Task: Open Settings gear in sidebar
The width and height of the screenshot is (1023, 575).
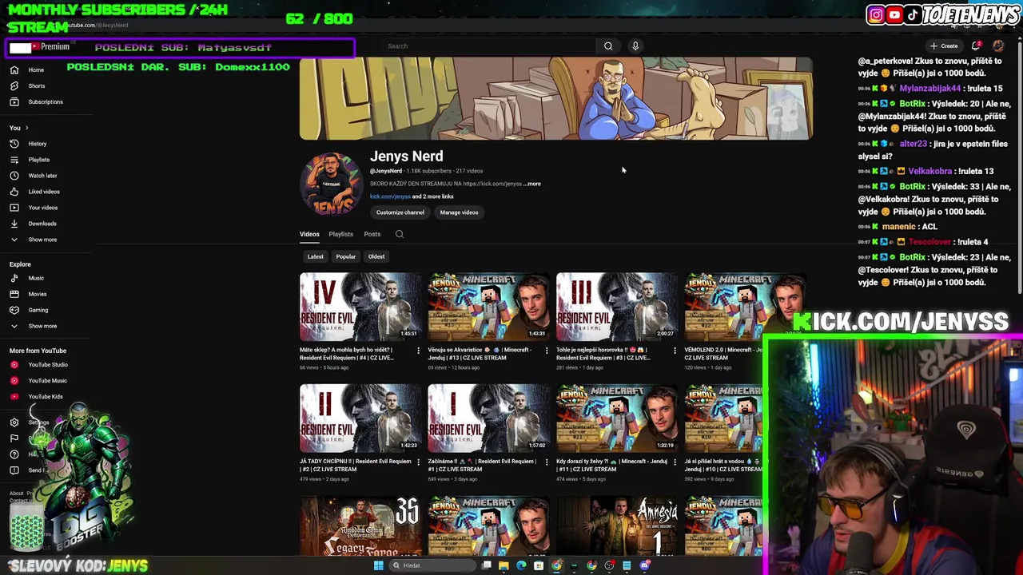Action: (x=14, y=422)
